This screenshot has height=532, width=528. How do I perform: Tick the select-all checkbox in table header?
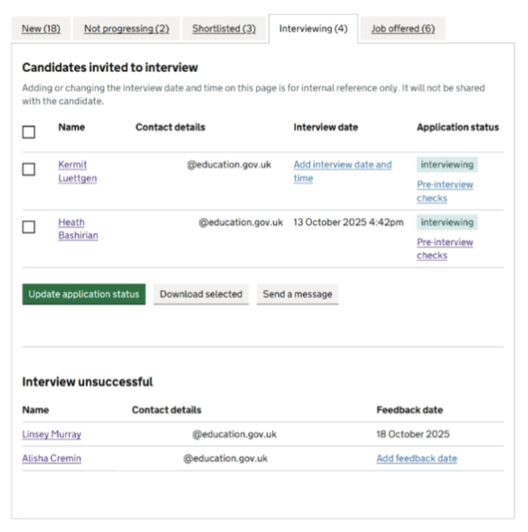pos(29,132)
